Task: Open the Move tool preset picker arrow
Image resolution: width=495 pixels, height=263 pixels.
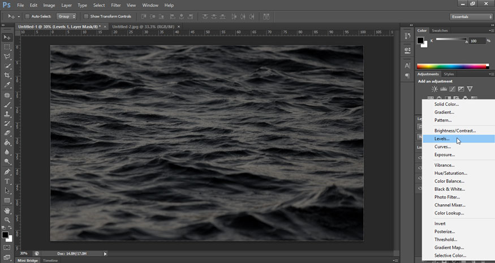Action: coord(19,17)
